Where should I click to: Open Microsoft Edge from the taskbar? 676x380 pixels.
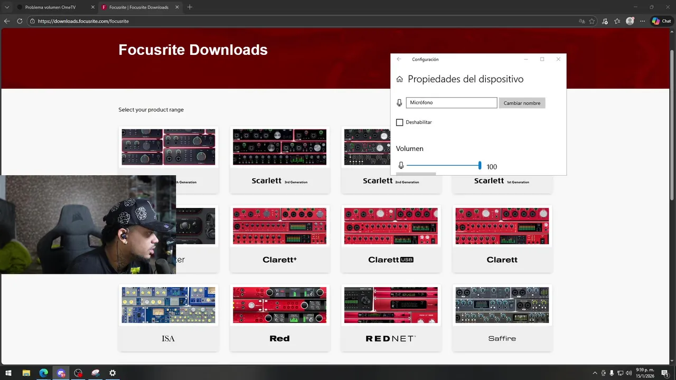(43, 373)
